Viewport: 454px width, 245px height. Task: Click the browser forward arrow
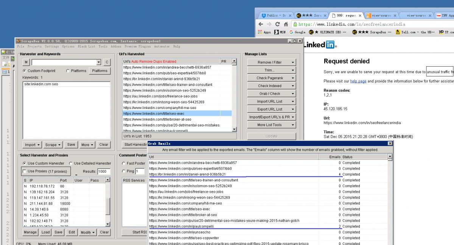tap(269, 24)
